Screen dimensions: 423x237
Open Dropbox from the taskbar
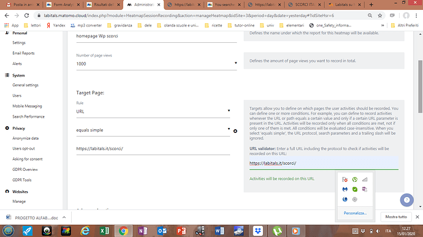click(258, 231)
